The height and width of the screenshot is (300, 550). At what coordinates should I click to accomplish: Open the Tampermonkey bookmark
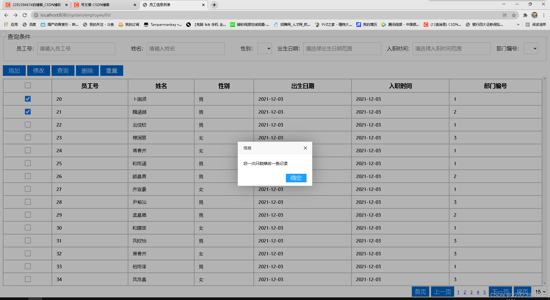click(163, 25)
